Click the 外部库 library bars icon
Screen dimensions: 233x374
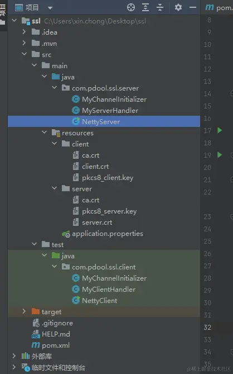26,356
